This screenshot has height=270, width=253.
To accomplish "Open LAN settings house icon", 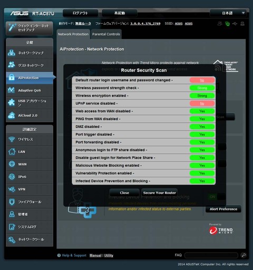I will coord(12,152).
